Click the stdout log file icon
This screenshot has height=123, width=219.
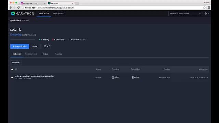[133, 77]
